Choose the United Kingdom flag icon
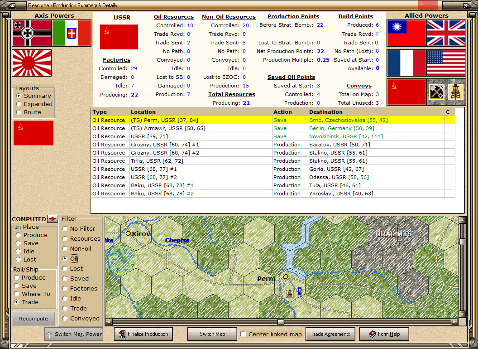Image resolution: width=478 pixels, height=349 pixels. [446, 33]
